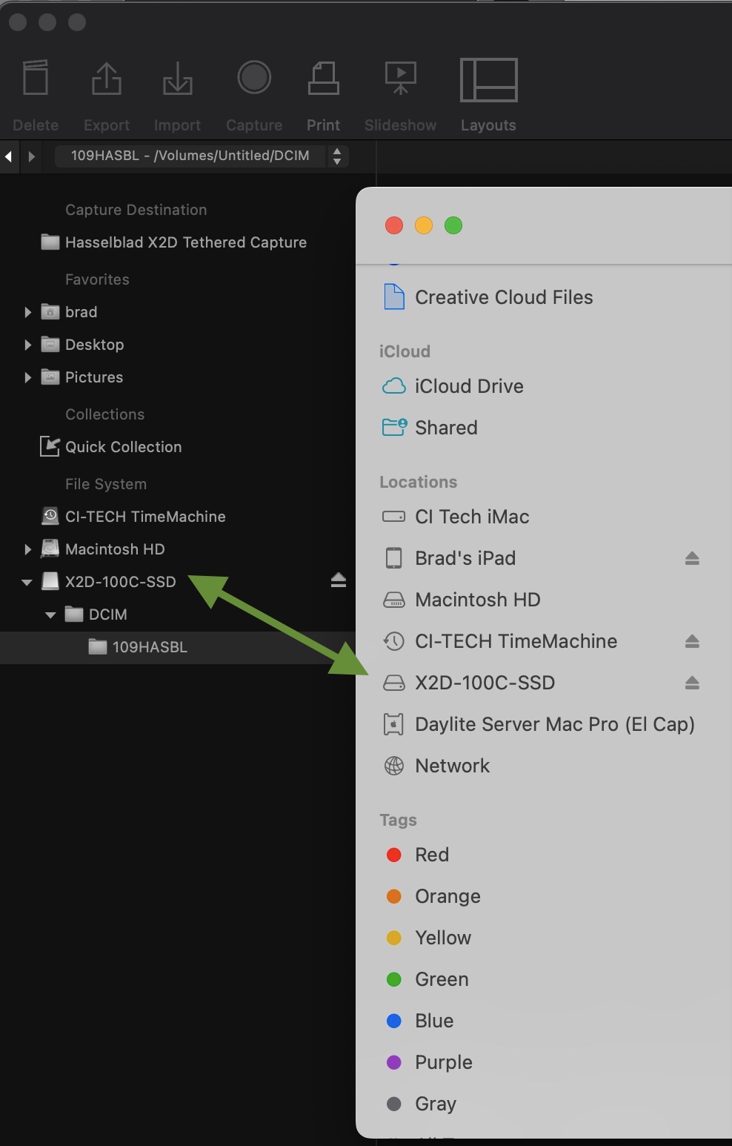Select the Orange tag
This screenshot has width=732, height=1146.
point(448,896)
